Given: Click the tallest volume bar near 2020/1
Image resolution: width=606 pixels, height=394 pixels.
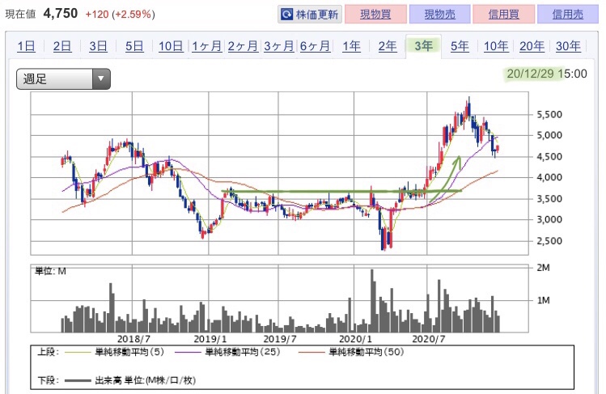Looking at the screenshot, I should click(372, 300).
